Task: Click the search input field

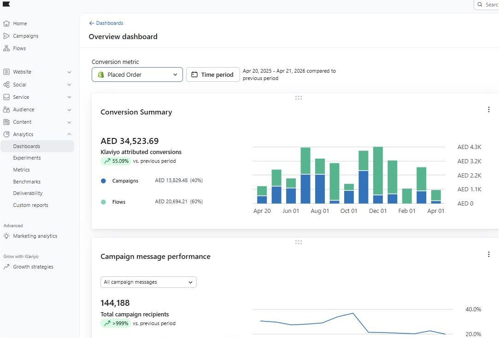Action: point(486,5)
